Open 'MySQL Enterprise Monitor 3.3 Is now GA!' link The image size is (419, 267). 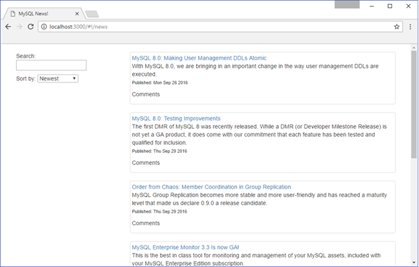pos(185,248)
